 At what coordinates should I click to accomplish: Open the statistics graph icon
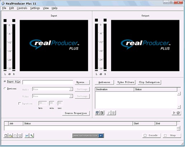click(x=27, y=136)
